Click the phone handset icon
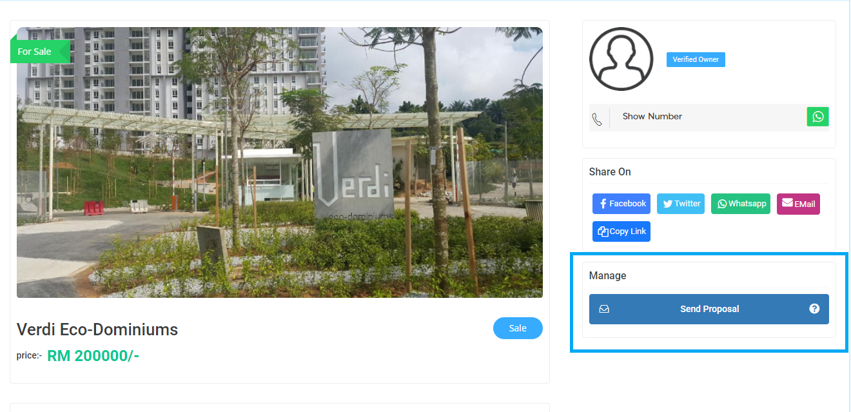This screenshot has width=851, height=412. click(597, 119)
